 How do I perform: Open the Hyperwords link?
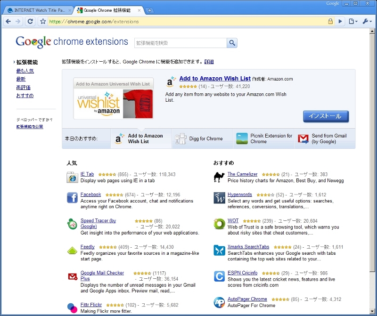point(240,194)
